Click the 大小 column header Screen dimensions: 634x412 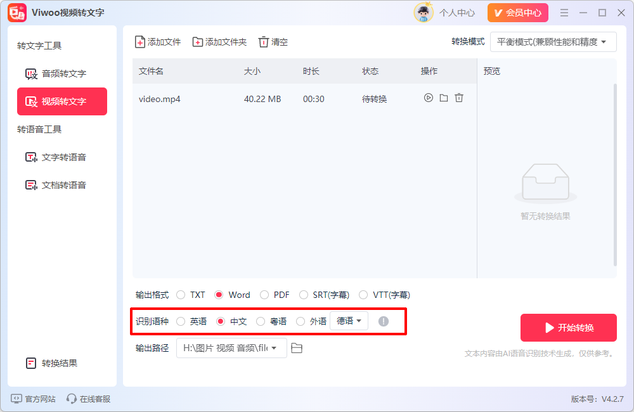click(252, 71)
